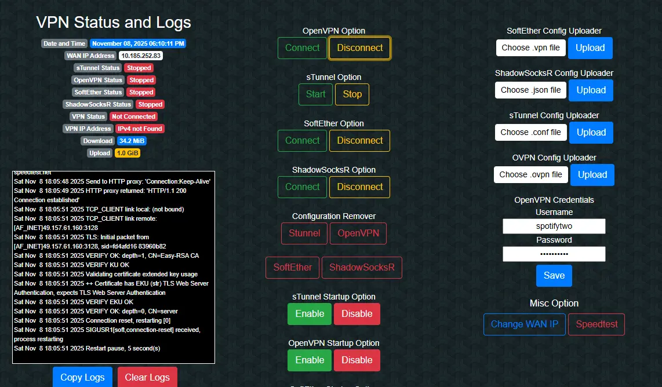Click the IPv4 not Found badge

140,129
